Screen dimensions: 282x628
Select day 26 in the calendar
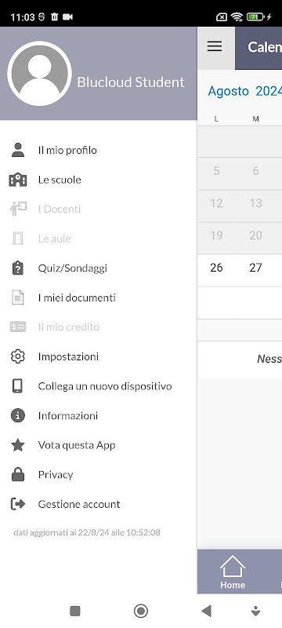click(216, 268)
